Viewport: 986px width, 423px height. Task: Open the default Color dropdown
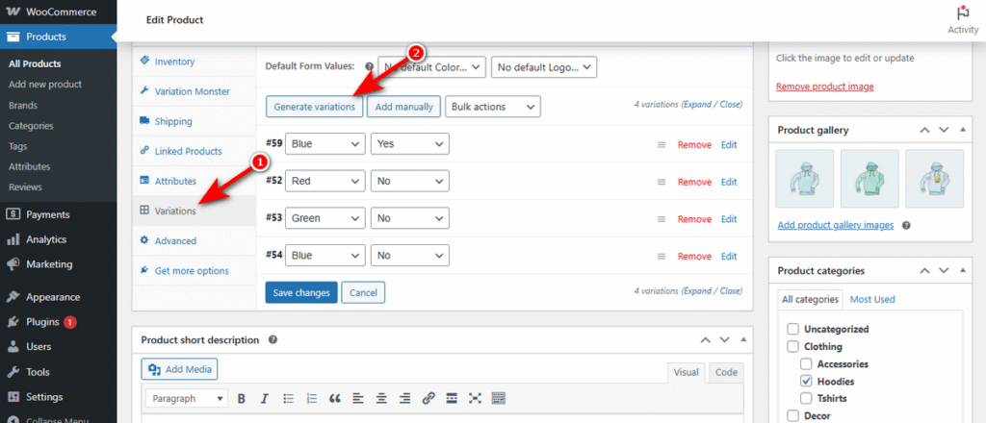point(432,66)
